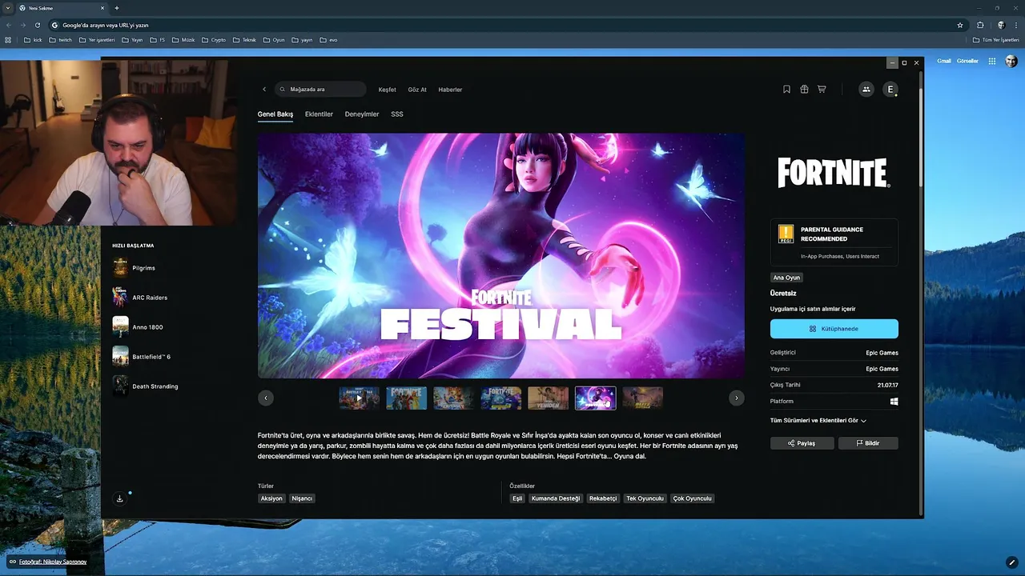Image resolution: width=1025 pixels, height=576 pixels.
Task: Open Chrome extensions puzzle icon
Action: (x=980, y=25)
